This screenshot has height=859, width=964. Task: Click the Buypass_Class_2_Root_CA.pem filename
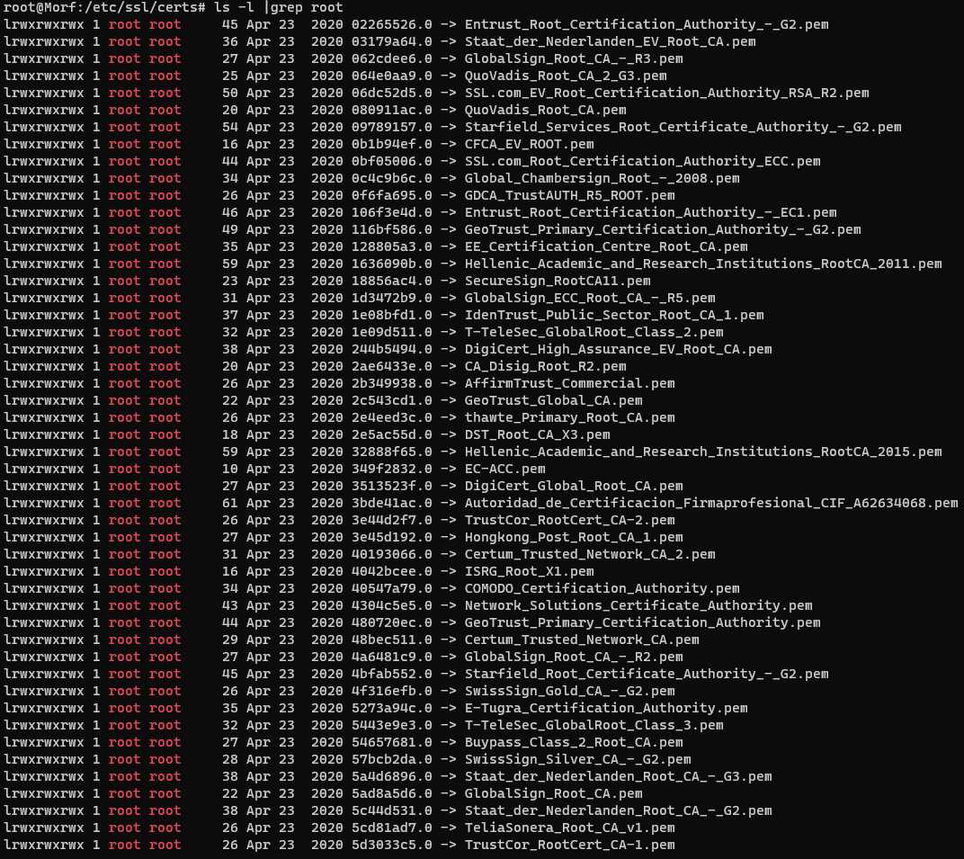coord(574,742)
